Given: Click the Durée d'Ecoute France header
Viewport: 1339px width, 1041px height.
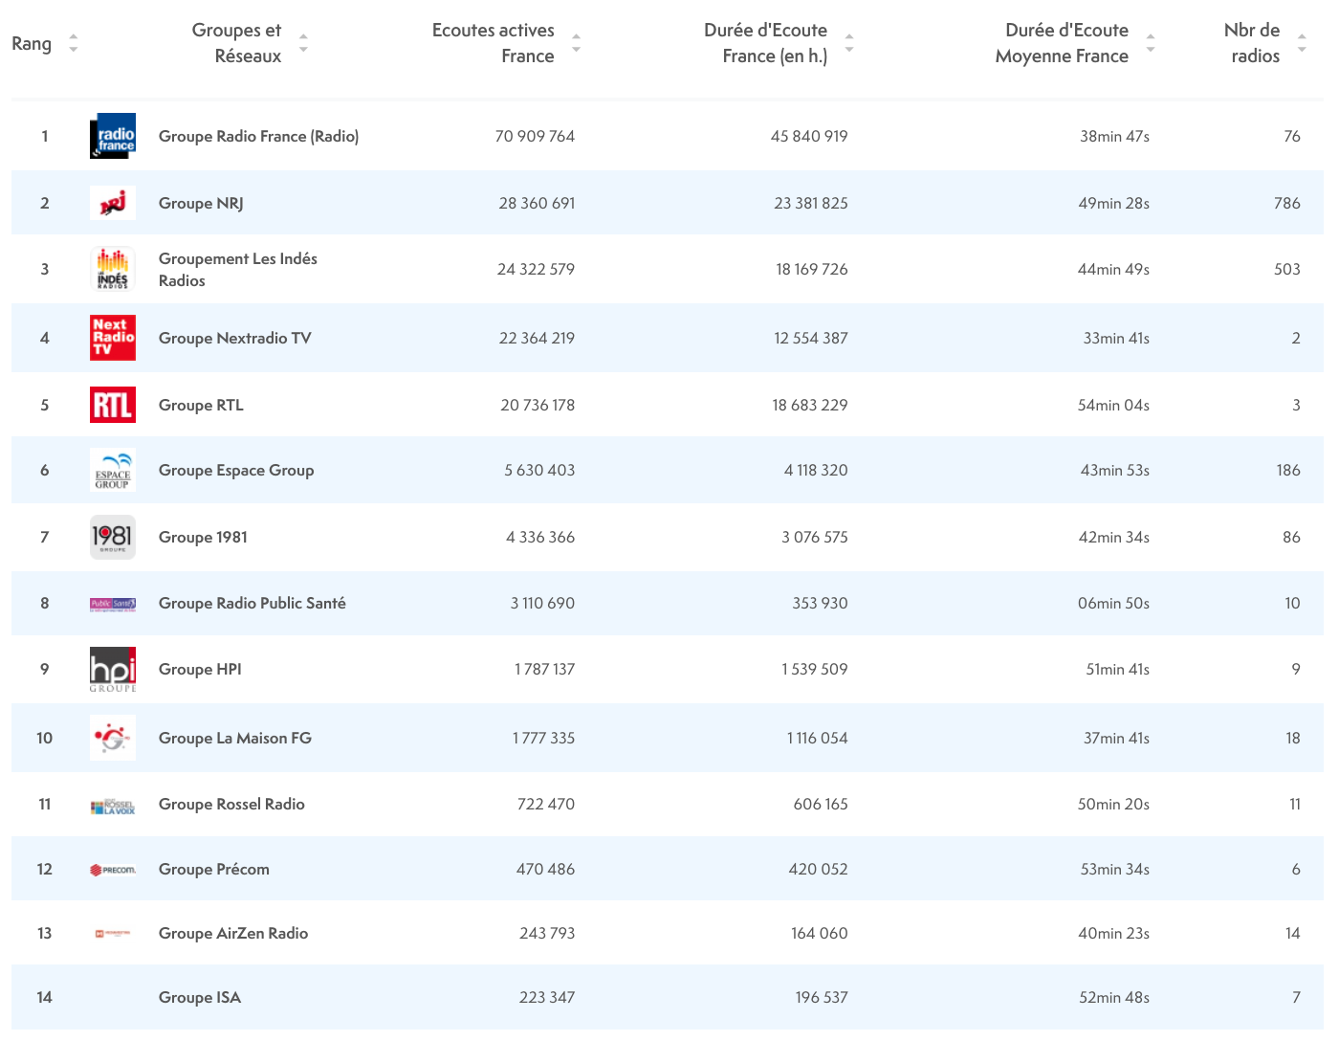Looking at the screenshot, I should click(765, 43).
